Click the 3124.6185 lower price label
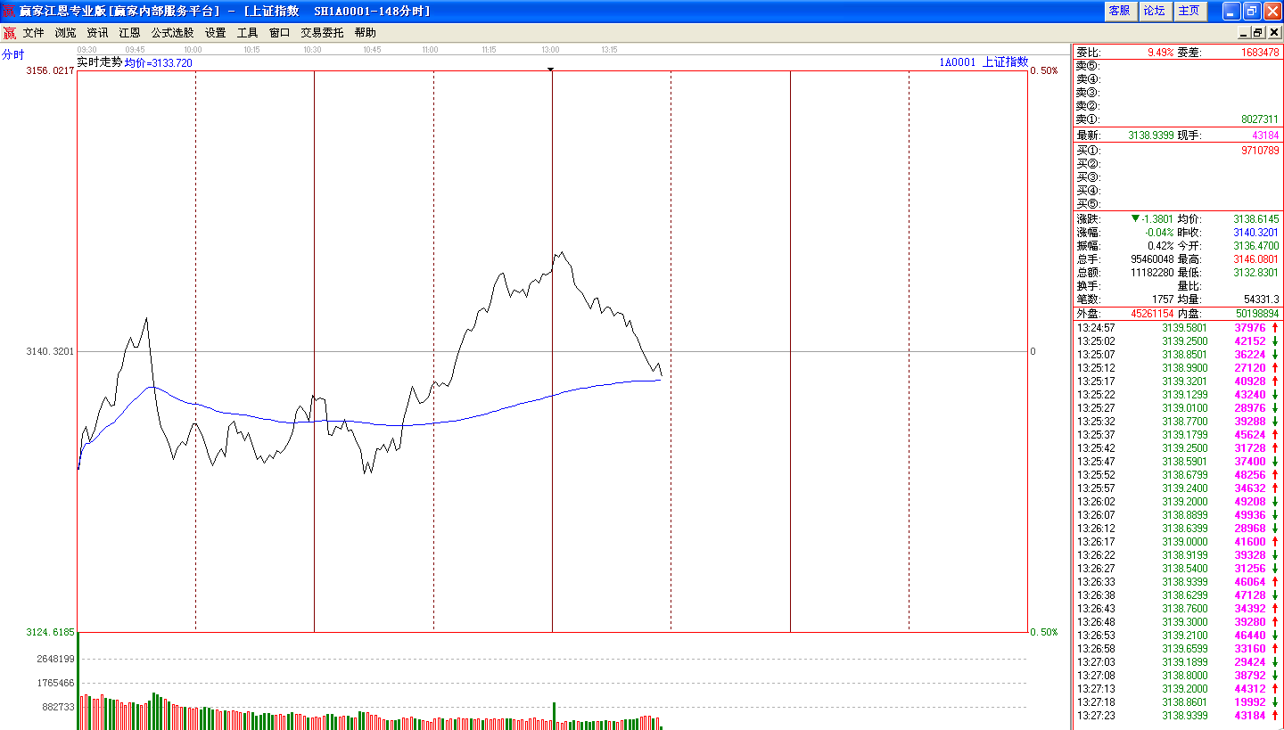Screen dimensions: 1284x730 click(51, 632)
